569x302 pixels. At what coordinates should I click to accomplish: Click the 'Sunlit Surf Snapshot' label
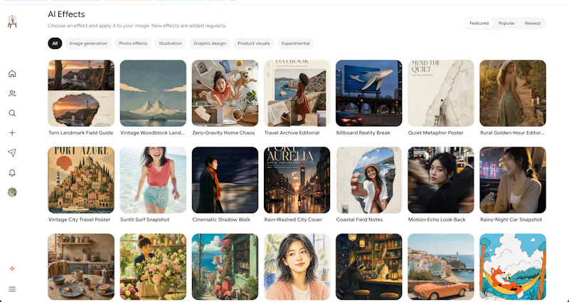tap(145, 220)
